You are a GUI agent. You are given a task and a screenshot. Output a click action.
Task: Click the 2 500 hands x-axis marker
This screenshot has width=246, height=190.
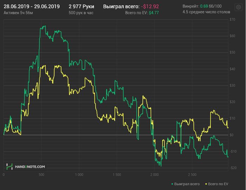[x=192, y=174]
